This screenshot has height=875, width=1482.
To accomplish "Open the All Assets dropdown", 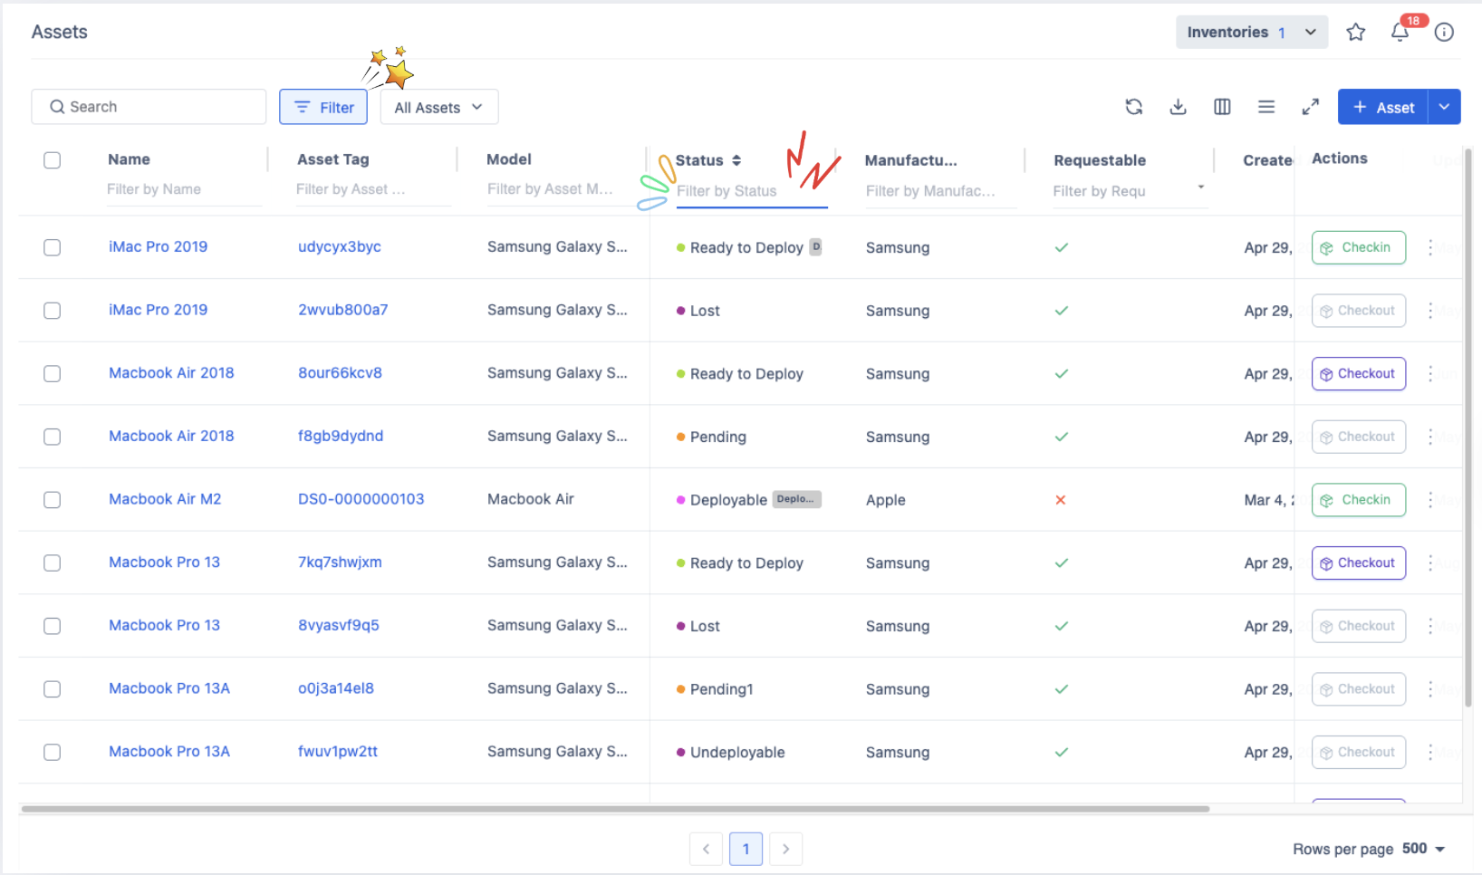I will tap(438, 107).
